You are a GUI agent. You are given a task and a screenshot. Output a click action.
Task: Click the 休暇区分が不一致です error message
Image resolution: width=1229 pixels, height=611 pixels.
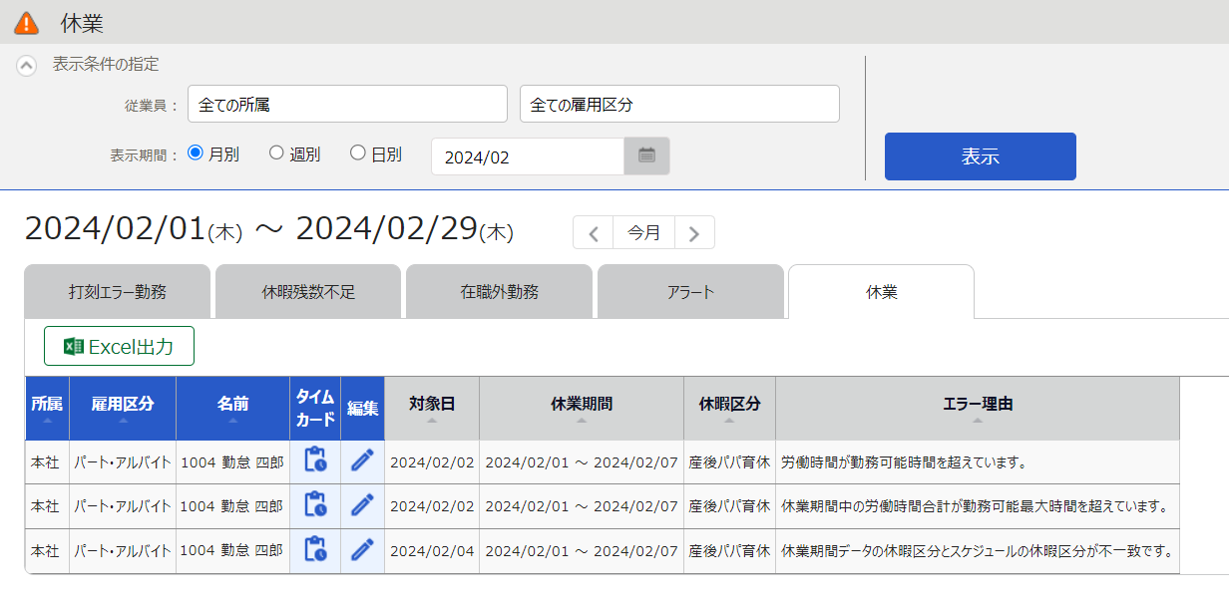(976, 550)
